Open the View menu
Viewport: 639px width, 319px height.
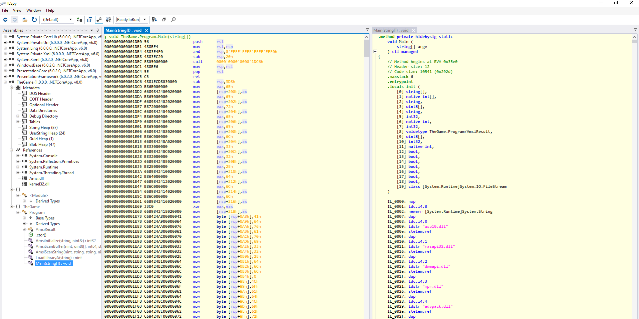coord(17,10)
